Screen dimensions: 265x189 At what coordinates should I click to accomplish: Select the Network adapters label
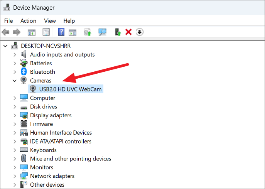(52, 176)
